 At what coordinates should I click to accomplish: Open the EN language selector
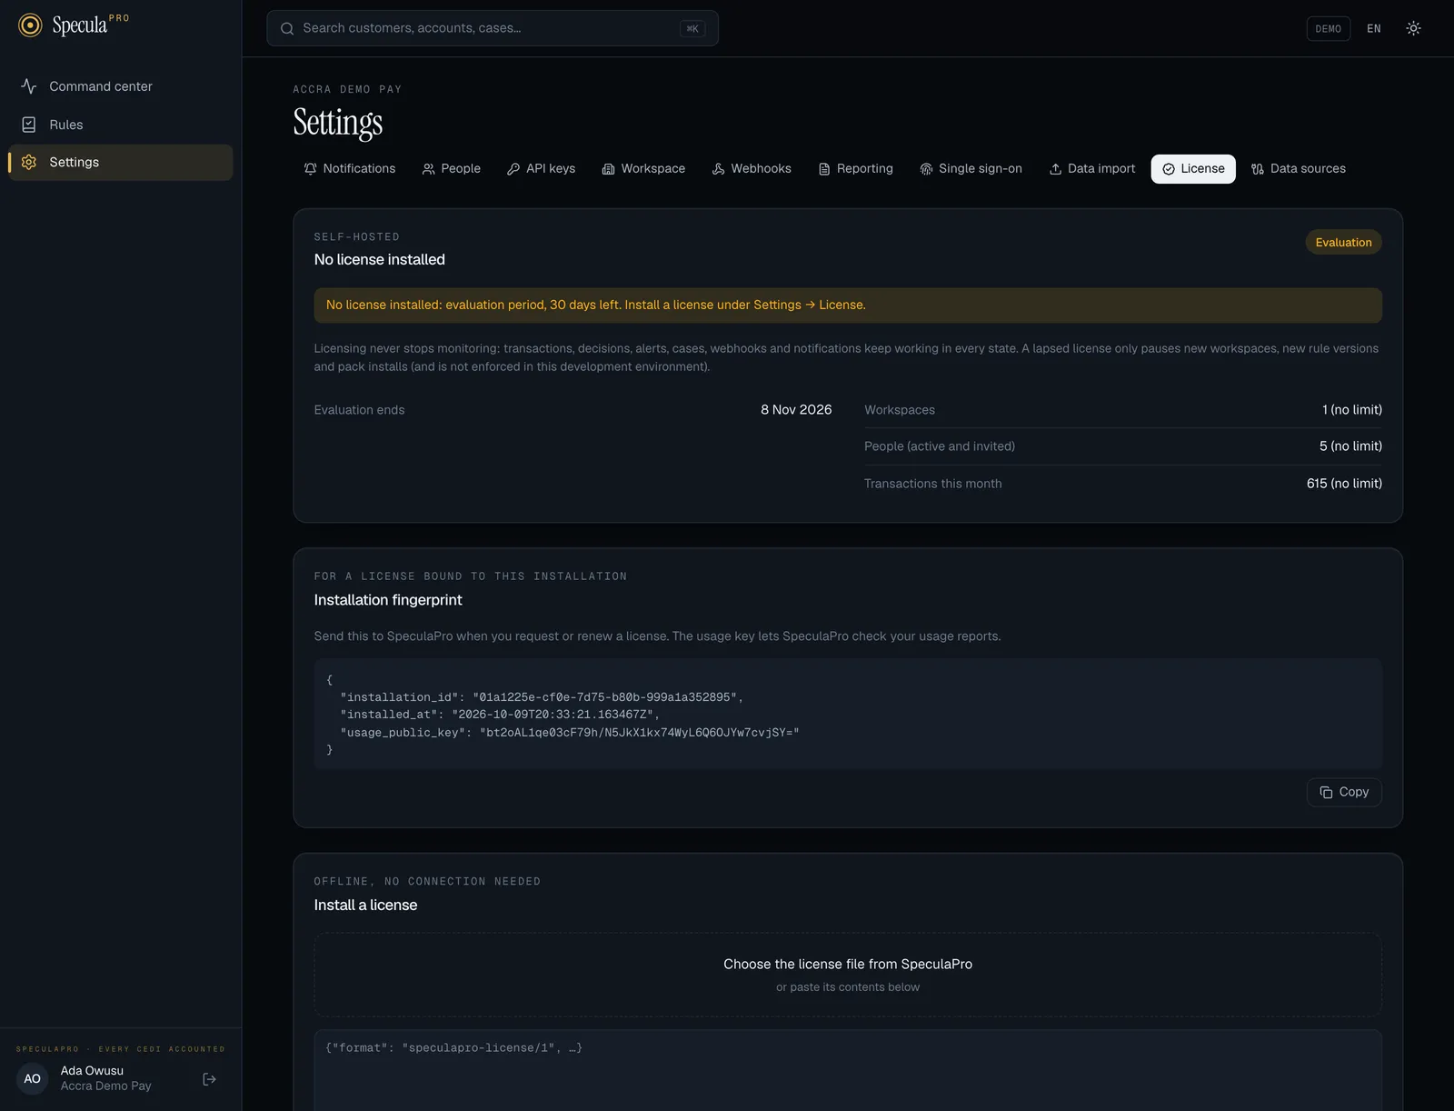1374,29
